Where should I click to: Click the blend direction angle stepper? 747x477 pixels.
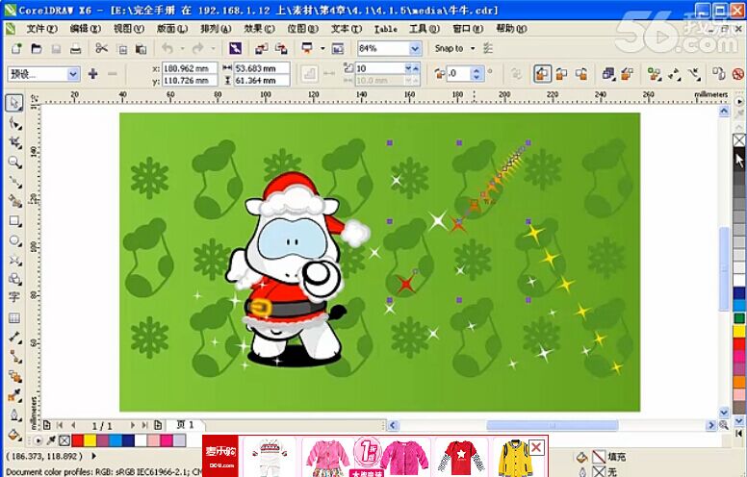coord(476,74)
